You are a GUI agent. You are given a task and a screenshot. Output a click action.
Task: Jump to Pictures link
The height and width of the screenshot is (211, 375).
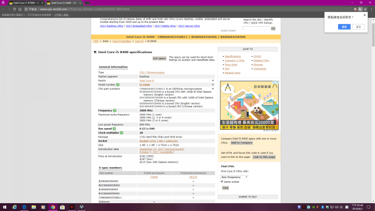tap(258, 65)
